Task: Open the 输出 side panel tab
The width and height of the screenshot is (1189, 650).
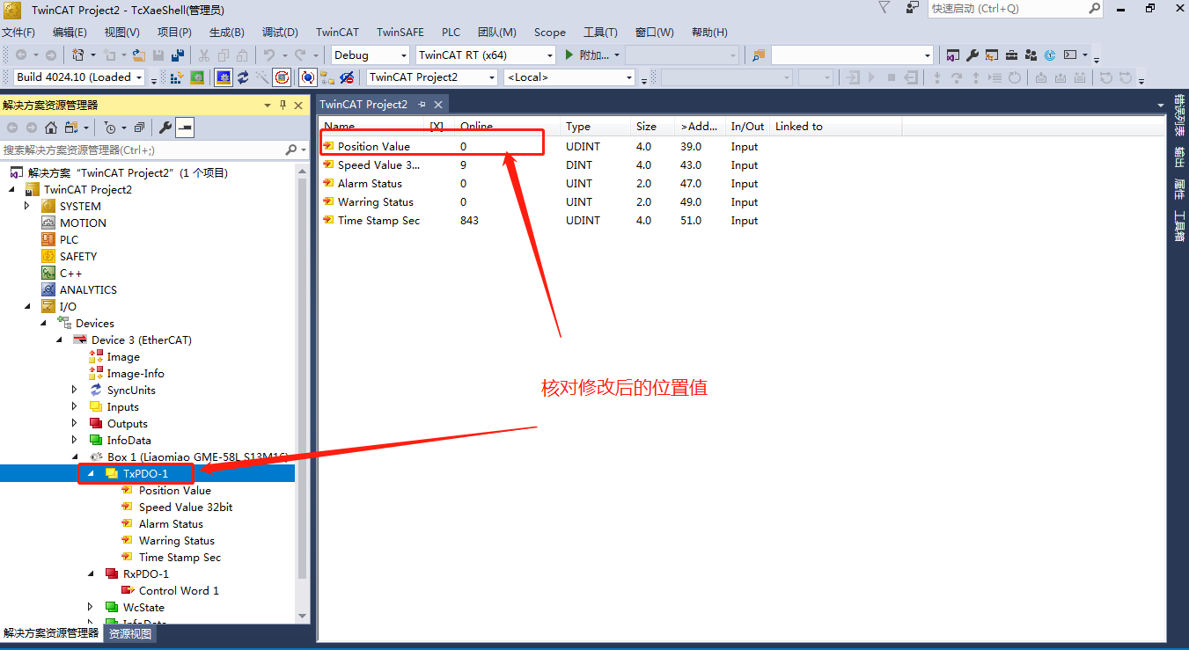Action: click(x=1179, y=157)
